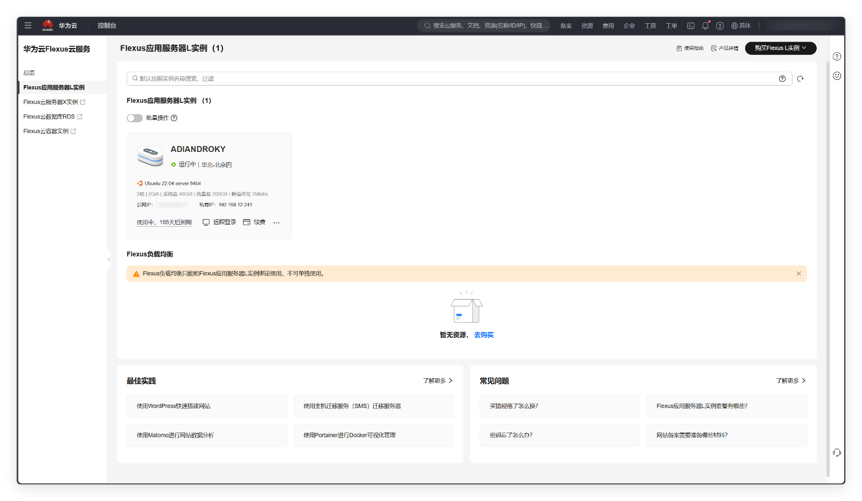The width and height of the screenshot is (862, 501).
Task: Select 总览 in the sidebar
Action: click(x=29, y=73)
